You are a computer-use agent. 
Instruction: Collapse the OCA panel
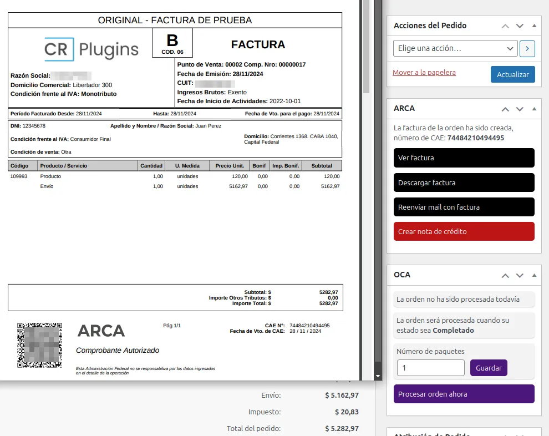tap(534, 275)
